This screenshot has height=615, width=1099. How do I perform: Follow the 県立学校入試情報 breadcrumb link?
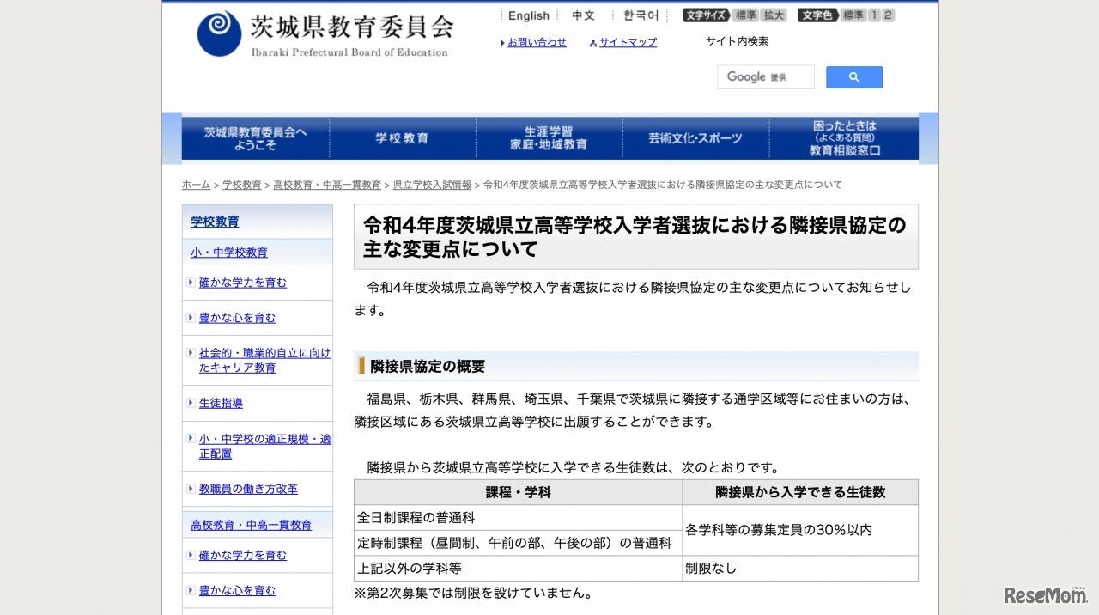click(x=433, y=184)
